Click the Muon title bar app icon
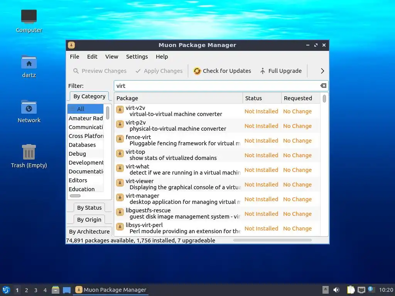 tap(71, 45)
